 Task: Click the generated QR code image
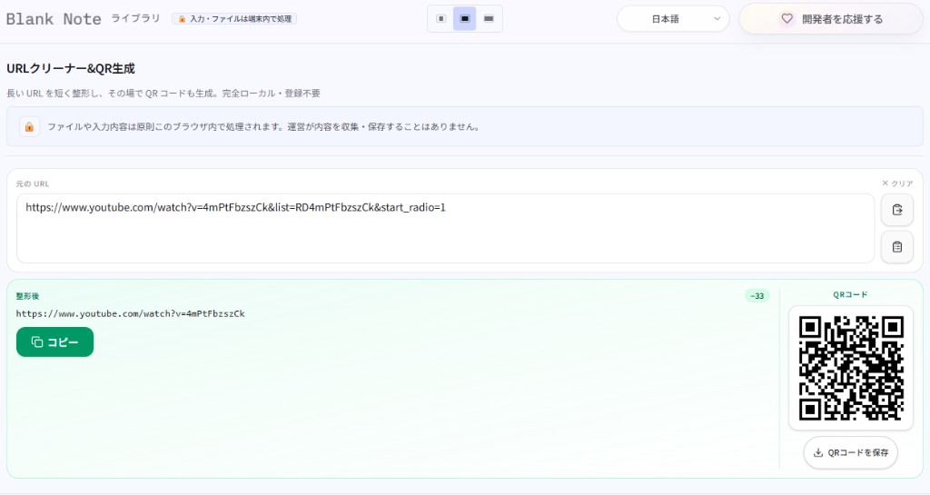click(x=850, y=368)
